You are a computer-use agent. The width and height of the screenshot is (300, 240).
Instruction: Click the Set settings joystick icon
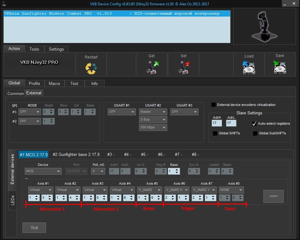(184, 67)
